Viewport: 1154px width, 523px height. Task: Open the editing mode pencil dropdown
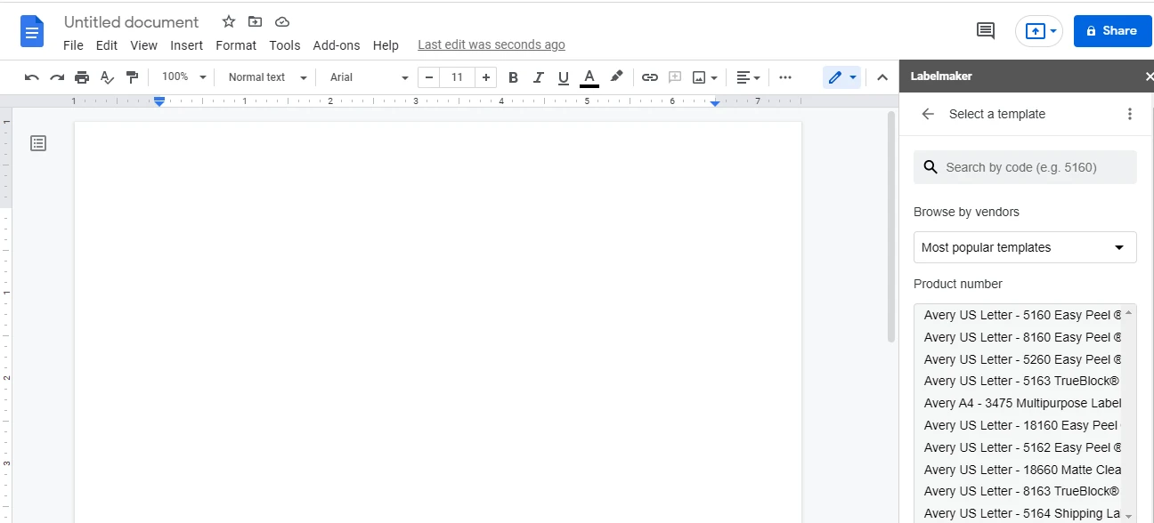841,77
